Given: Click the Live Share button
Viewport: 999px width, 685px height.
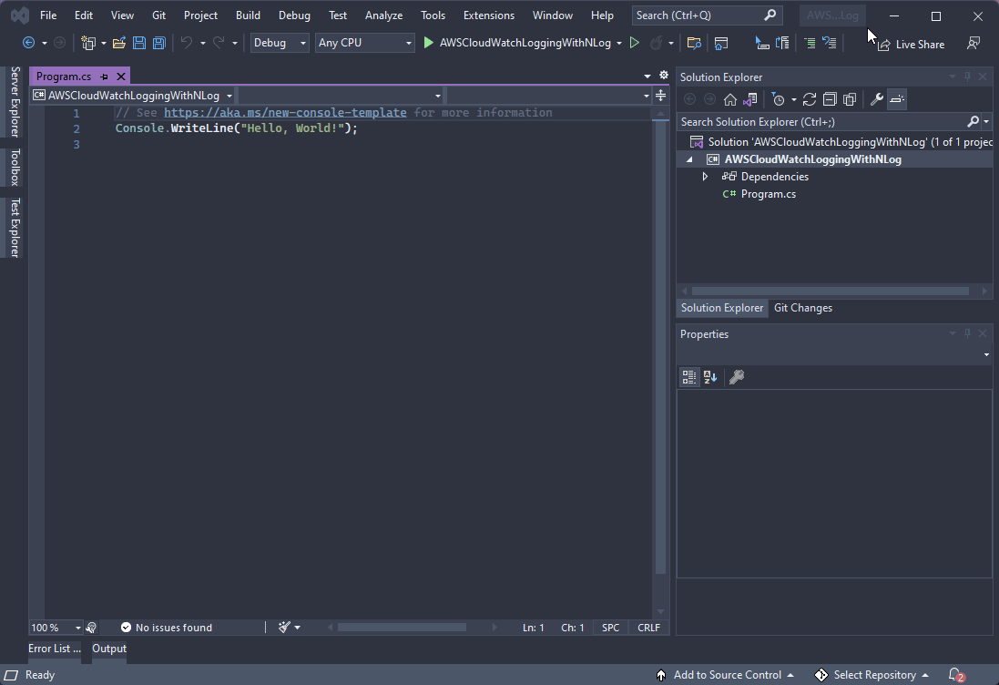Looking at the screenshot, I should tap(911, 44).
